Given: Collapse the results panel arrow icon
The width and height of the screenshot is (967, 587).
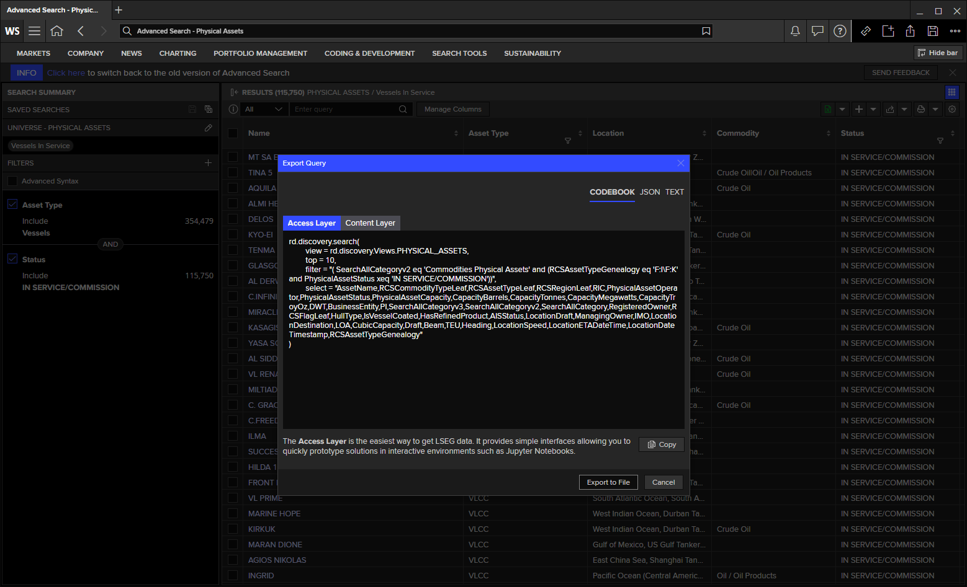Looking at the screenshot, I should 234,92.
